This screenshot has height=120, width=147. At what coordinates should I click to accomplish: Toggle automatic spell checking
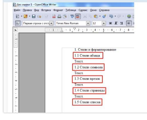pyautogui.click(x=78, y=16)
